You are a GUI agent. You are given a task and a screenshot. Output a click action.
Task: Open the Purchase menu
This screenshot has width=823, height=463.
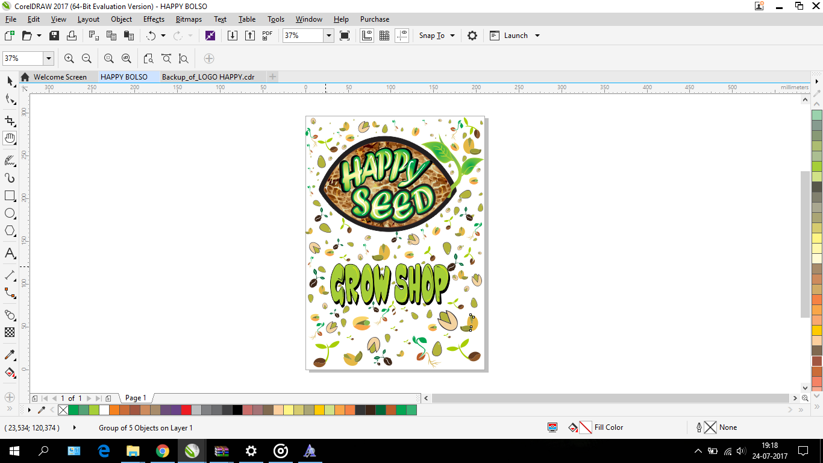(x=375, y=19)
